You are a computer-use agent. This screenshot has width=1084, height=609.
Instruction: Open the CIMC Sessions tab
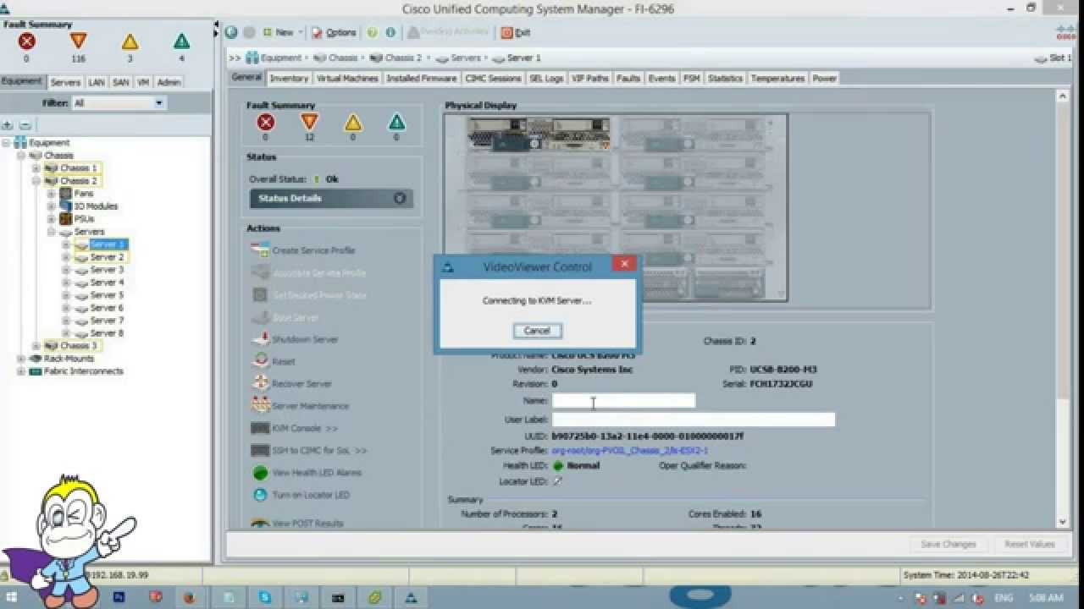493,79
